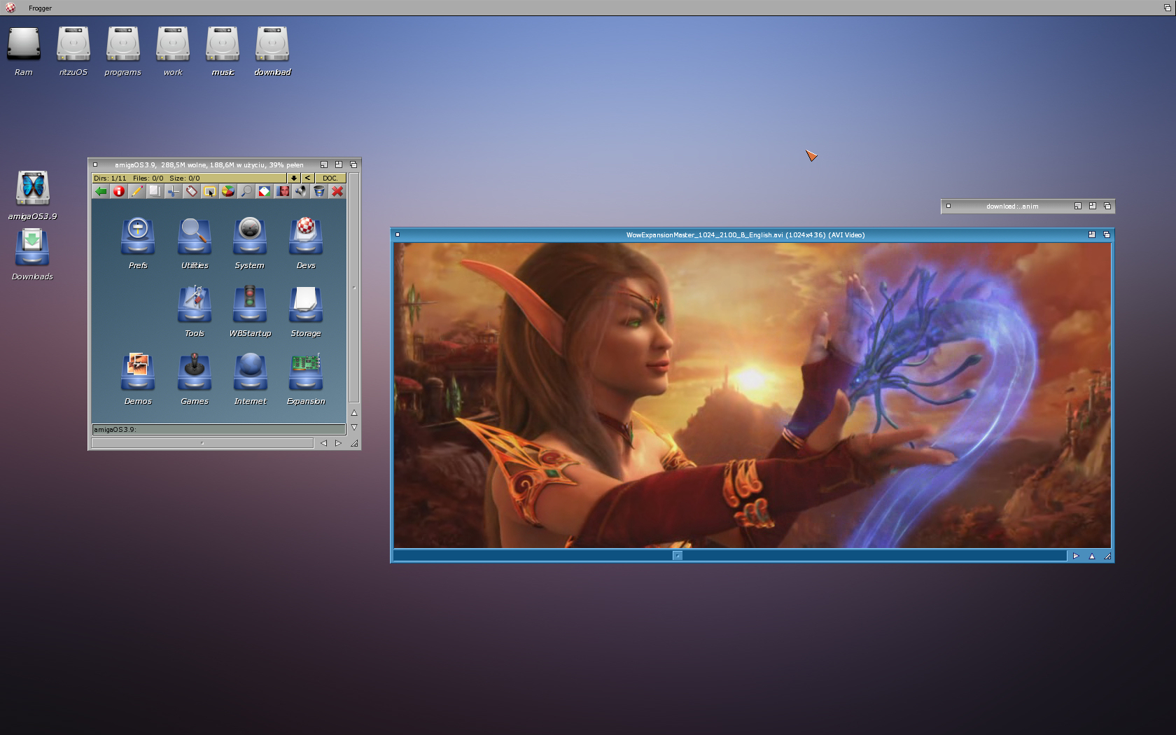This screenshot has height=735, width=1176.
Task: Open the red information icon in toolbar
Action: [119, 191]
